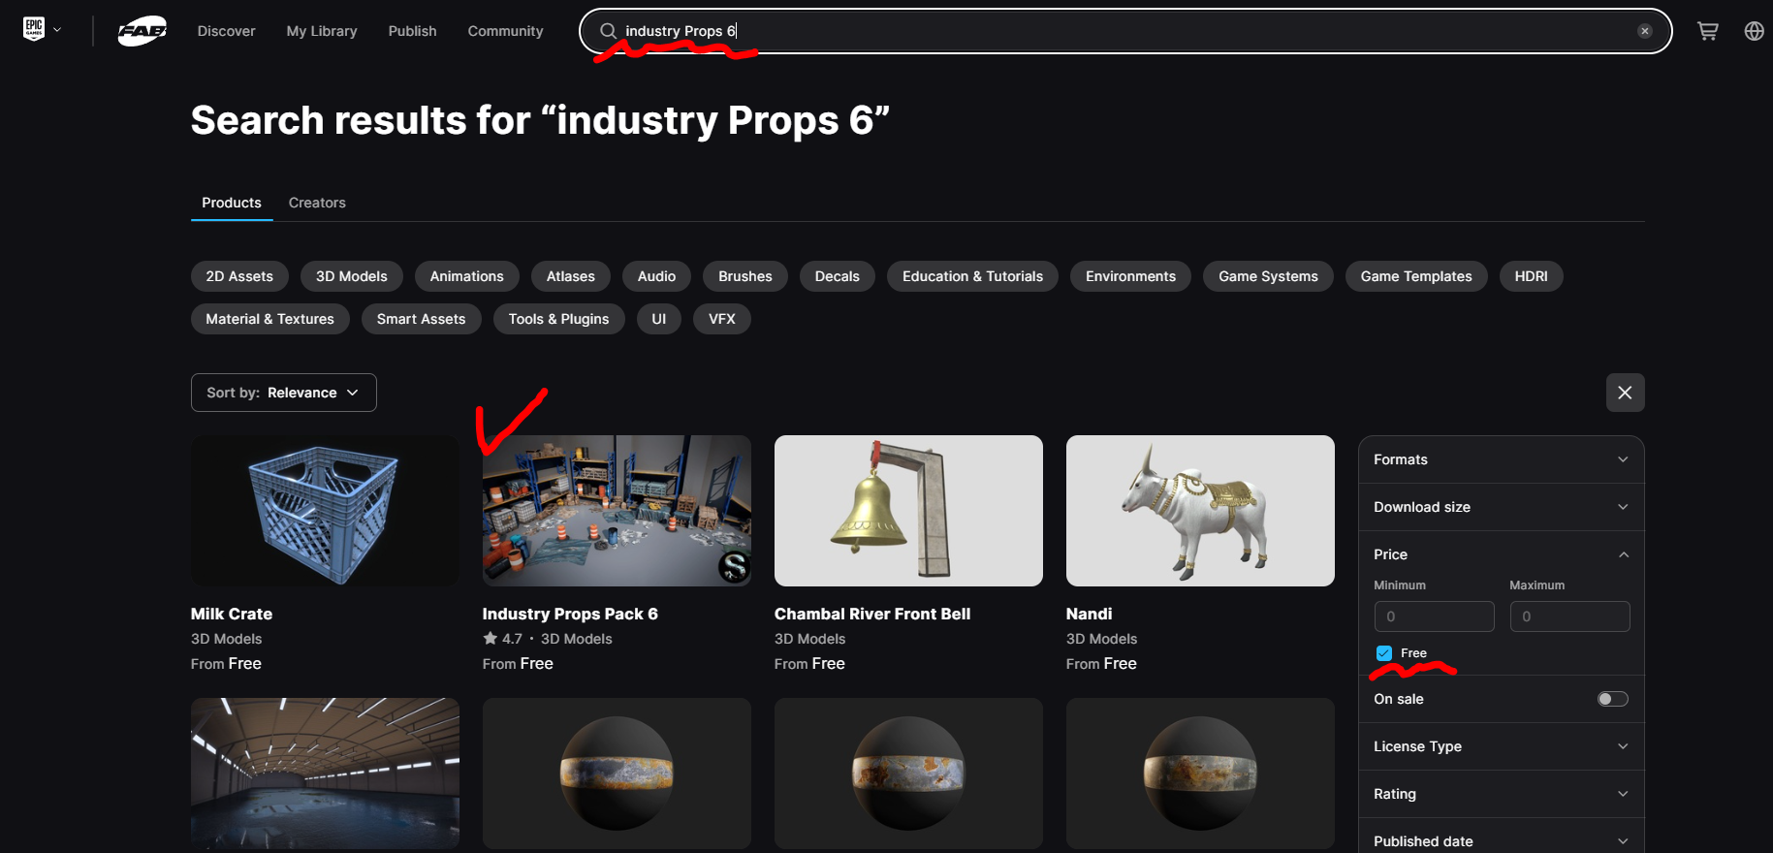
Task: Select the Atlases category
Action: (x=571, y=276)
